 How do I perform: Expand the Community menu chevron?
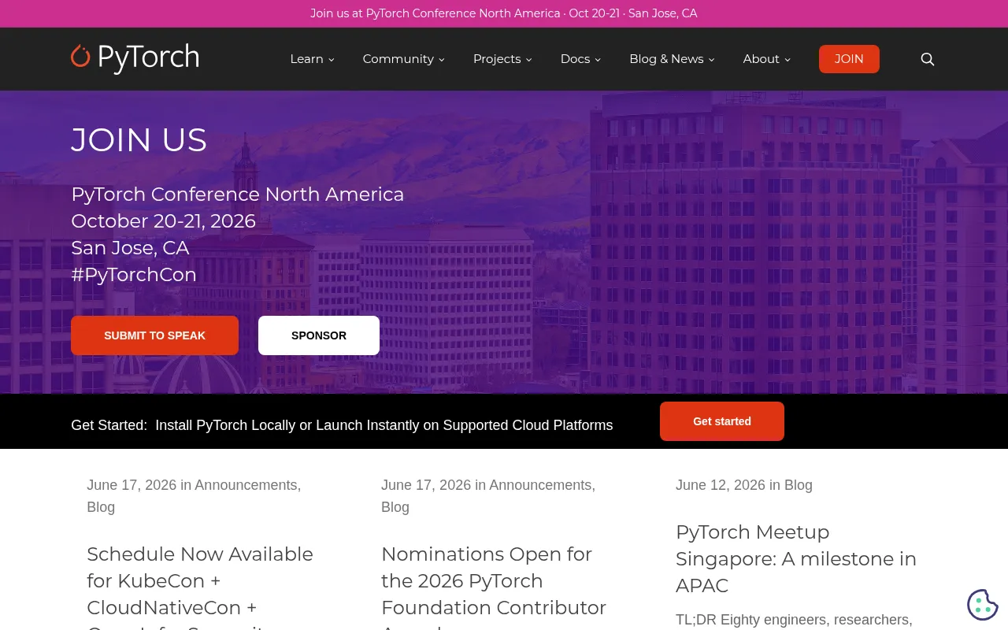[x=442, y=60]
